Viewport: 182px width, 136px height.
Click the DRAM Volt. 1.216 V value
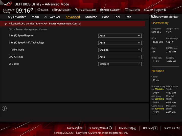(155, 61)
